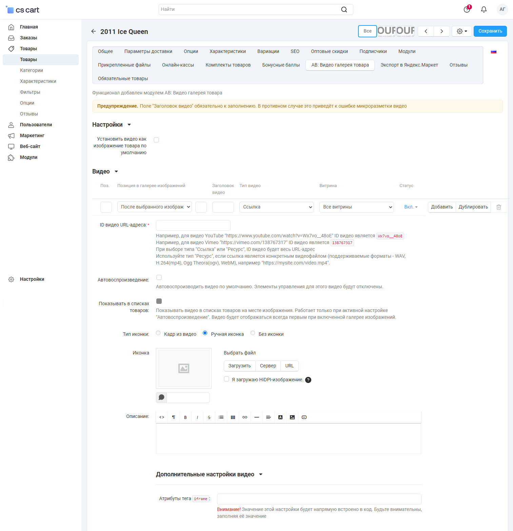Open the Характеристики tab

point(228,51)
